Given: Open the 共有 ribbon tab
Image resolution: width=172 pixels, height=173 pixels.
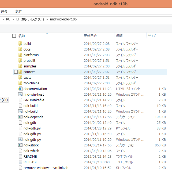Looking at the screenshot, I should click(4, 11).
